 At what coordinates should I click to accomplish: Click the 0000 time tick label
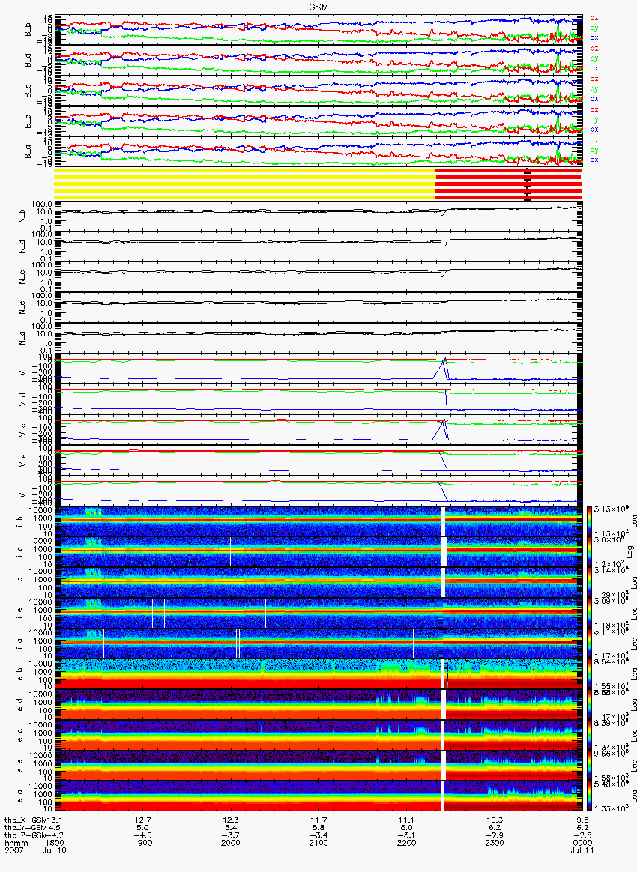(x=582, y=843)
